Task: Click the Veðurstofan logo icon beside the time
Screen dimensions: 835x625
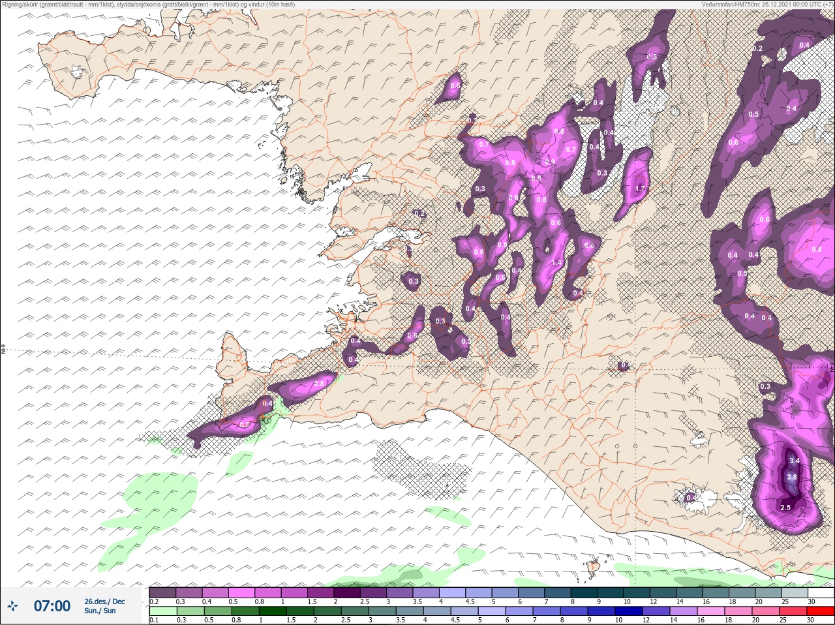Action: [x=13, y=606]
